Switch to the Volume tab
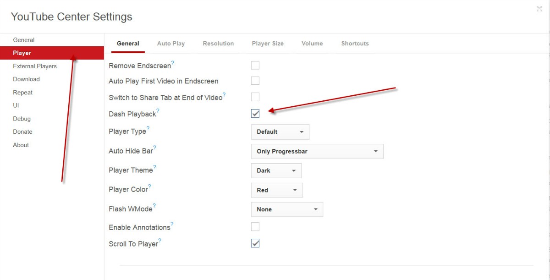The height and width of the screenshot is (280, 550). [312, 44]
